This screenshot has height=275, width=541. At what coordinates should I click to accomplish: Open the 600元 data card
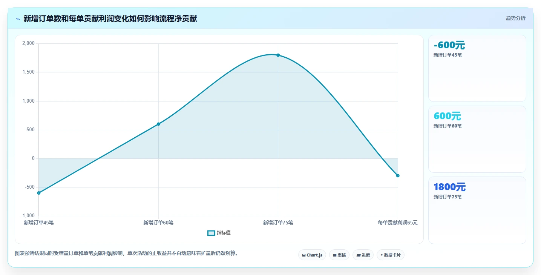(477, 139)
